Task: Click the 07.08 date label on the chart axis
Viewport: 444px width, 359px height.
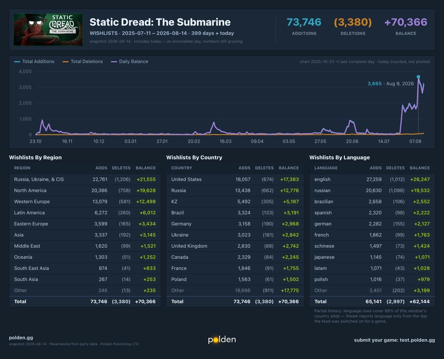Action: 415,141
